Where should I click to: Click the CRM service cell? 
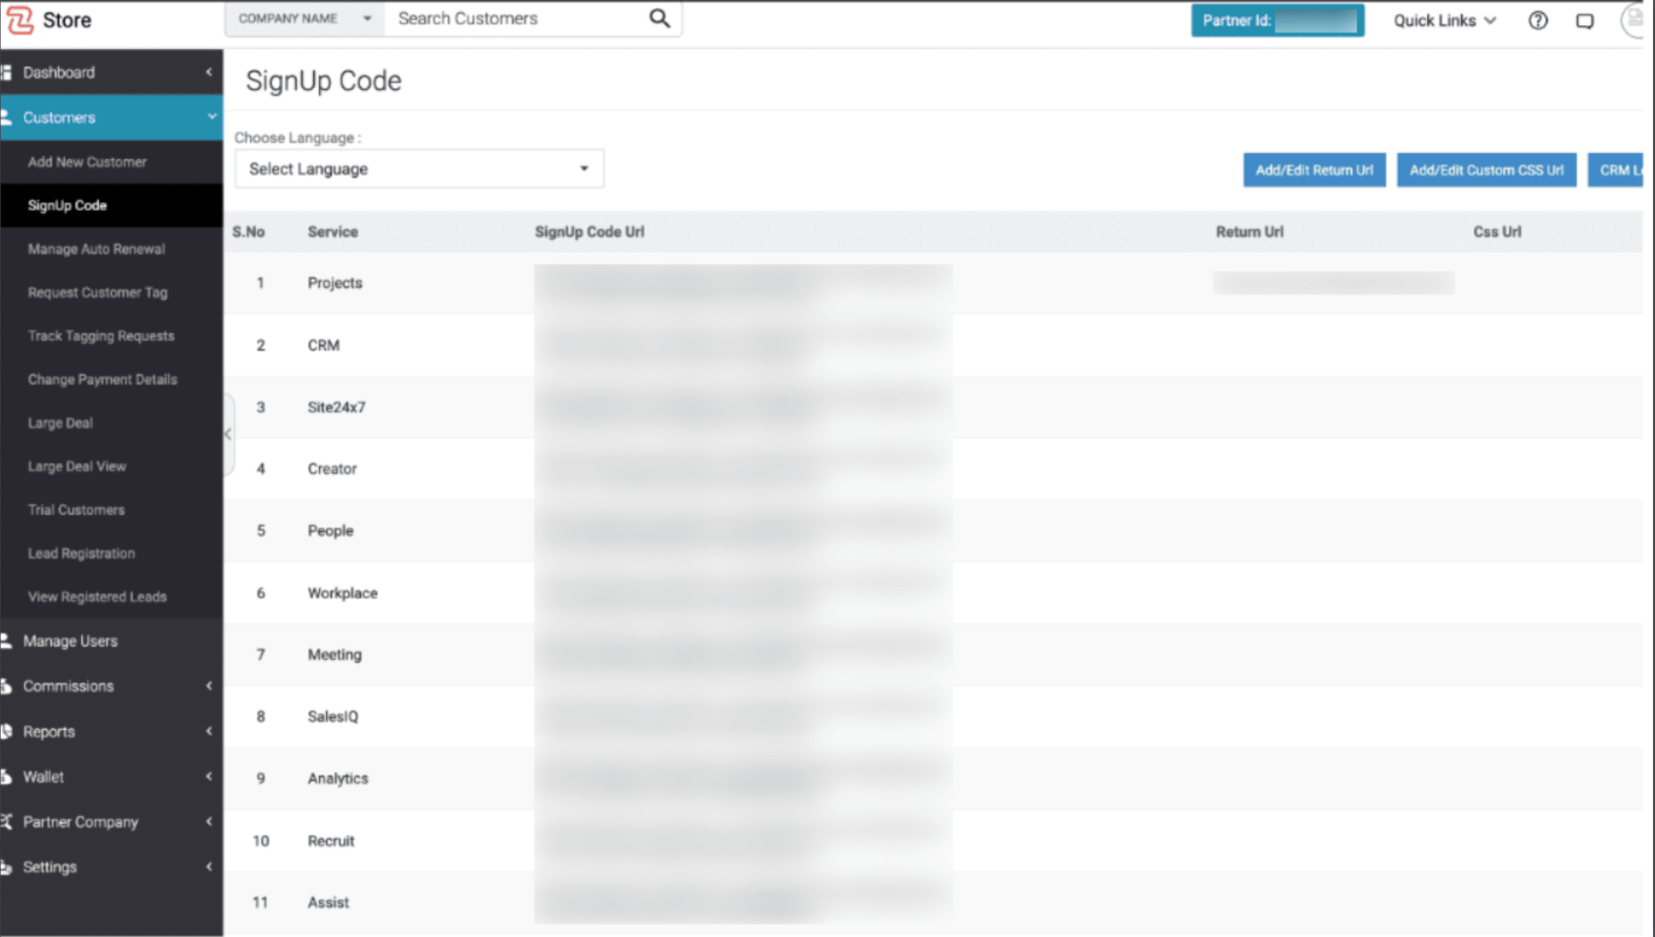[324, 345]
